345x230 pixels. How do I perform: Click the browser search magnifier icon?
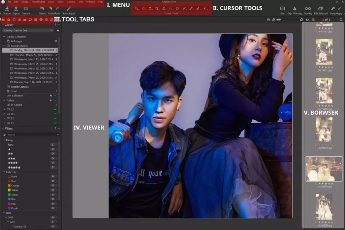click(341, 20)
